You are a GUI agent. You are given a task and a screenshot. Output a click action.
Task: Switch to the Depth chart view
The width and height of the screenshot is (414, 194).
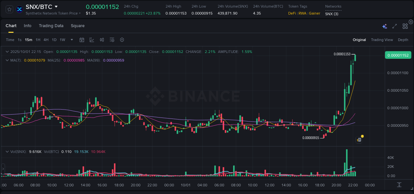pos(403,40)
